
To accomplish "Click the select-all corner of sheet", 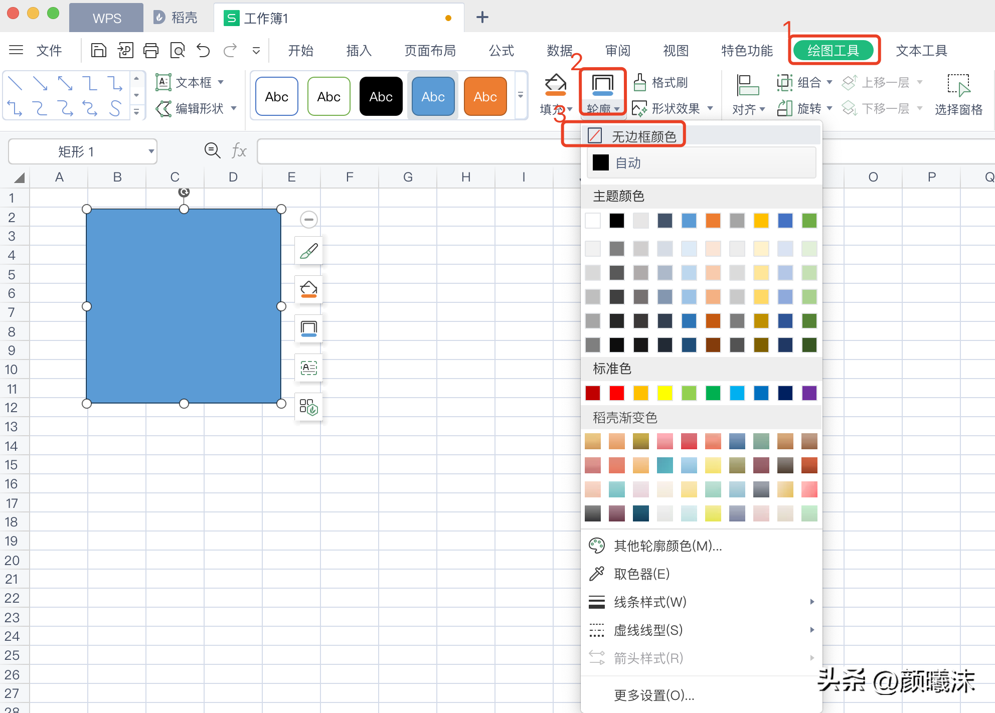I will point(20,177).
